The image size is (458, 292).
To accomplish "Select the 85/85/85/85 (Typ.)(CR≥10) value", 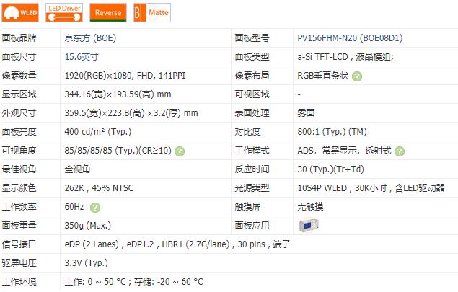I will coord(118,151).
